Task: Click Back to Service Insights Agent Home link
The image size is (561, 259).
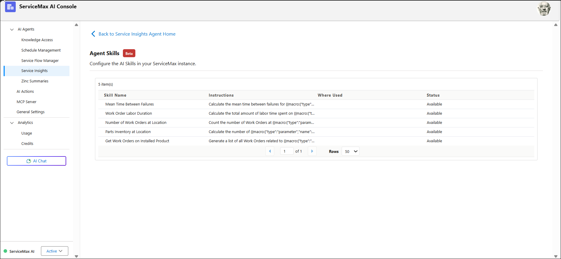Action: (137, 34)
